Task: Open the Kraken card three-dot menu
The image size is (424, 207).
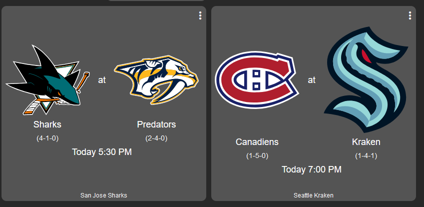Action: click(410, 15)
